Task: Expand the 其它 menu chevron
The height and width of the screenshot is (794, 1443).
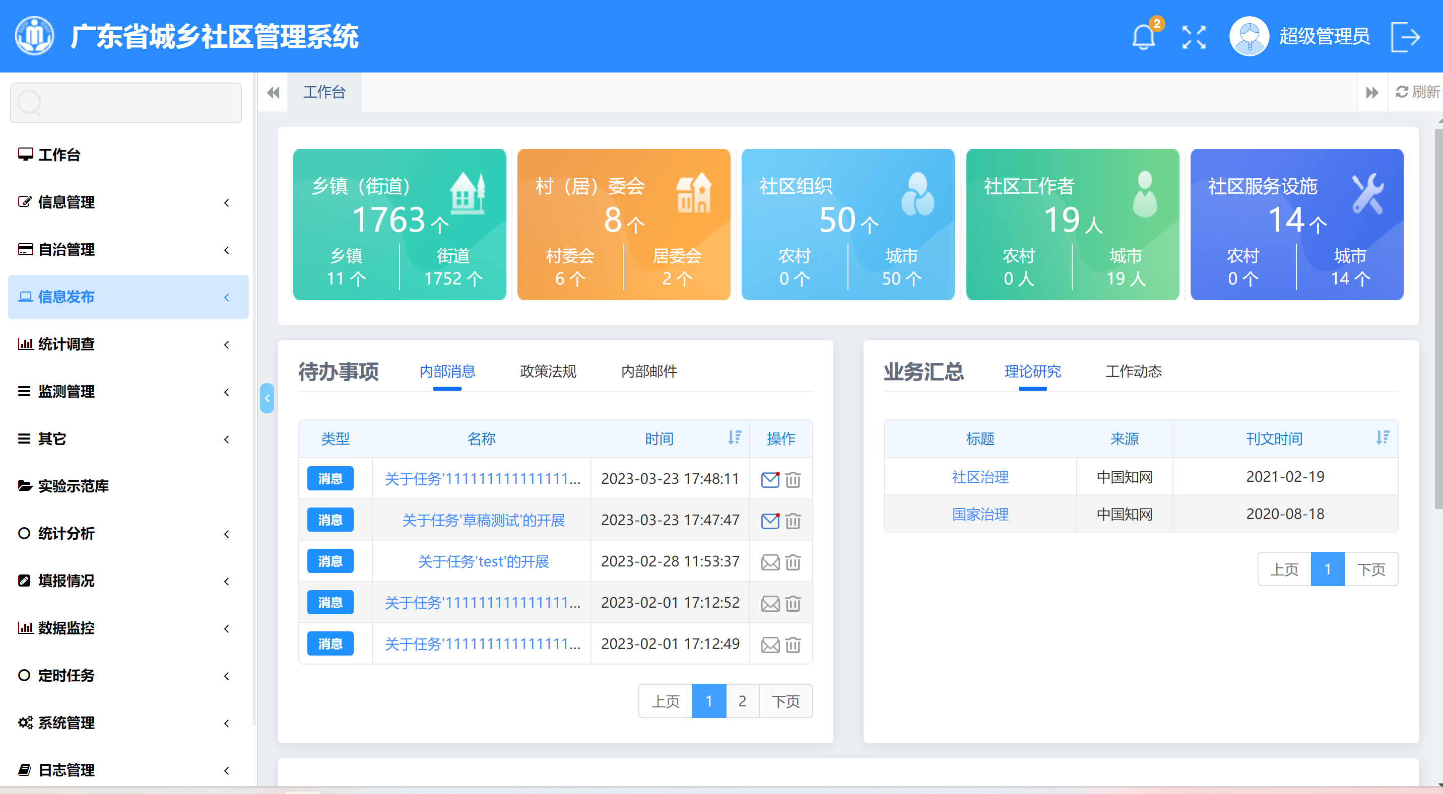Action: click(x=226, y=439)
